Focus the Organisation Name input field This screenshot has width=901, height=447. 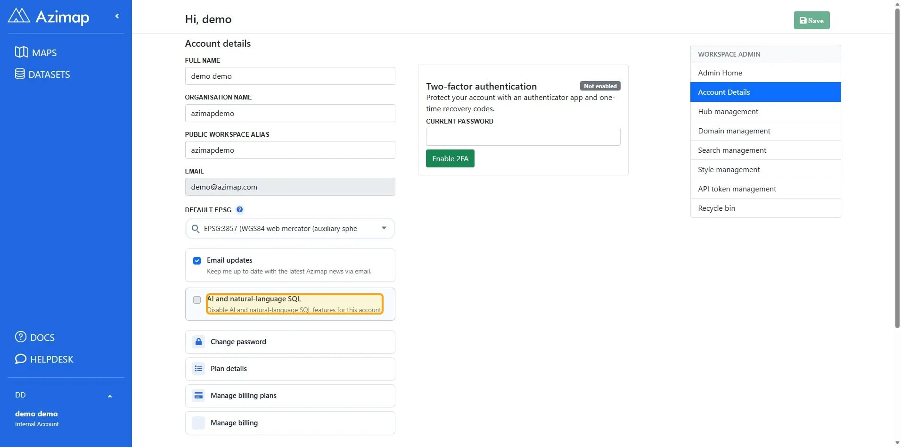click(x=290, y=113)
